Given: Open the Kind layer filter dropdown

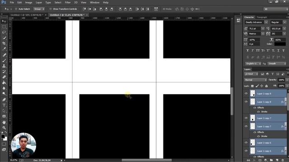Looking at the screenshot, I should click(x=252, y=74).
